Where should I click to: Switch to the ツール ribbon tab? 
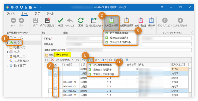50,13
